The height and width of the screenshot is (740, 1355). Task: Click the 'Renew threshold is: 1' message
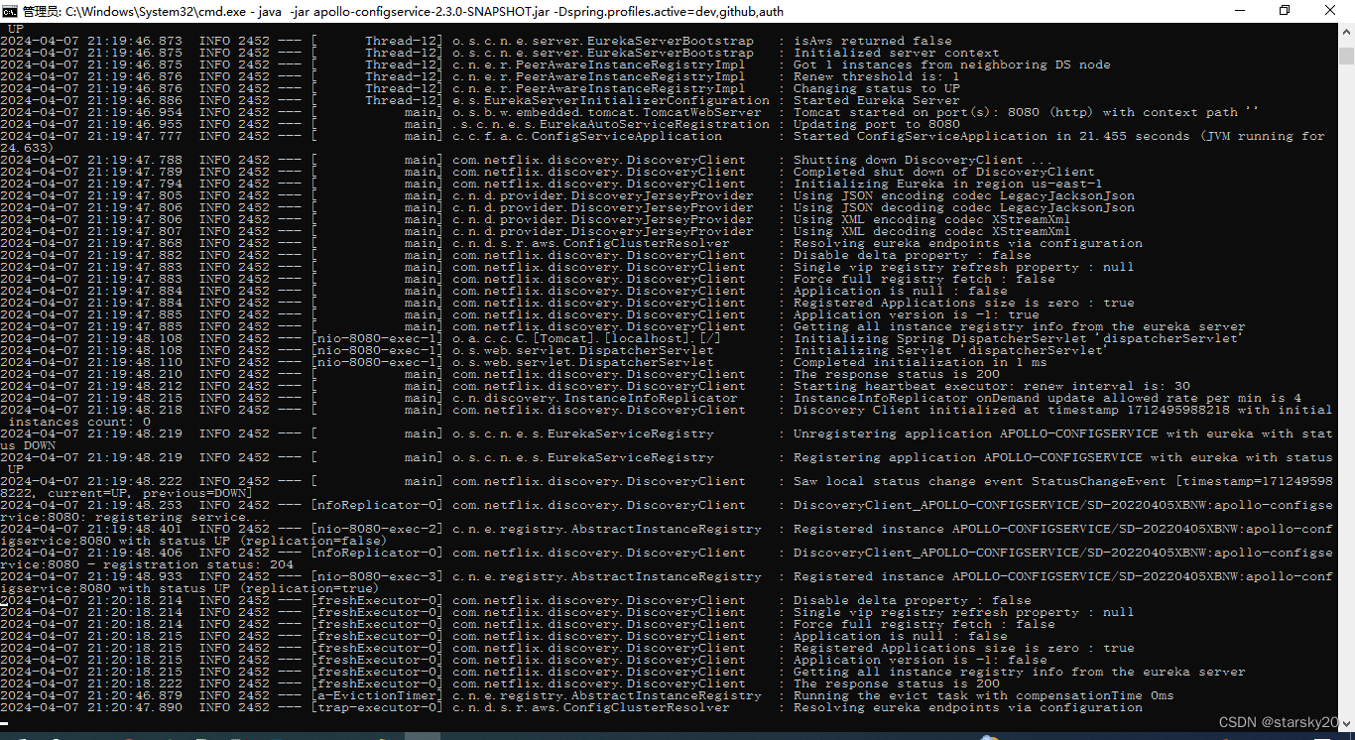point(876,76)
